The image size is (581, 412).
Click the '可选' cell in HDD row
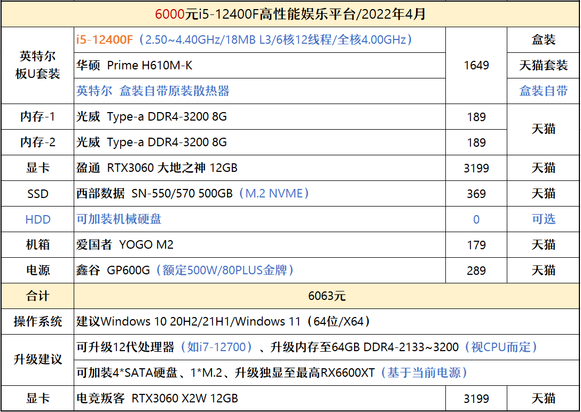tap(543, 219)
